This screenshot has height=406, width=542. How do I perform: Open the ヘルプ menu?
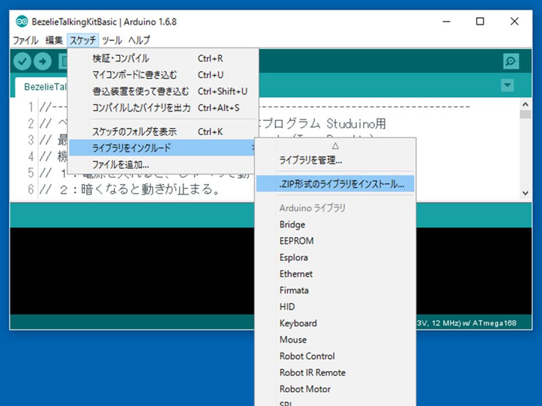coord(139,40)
